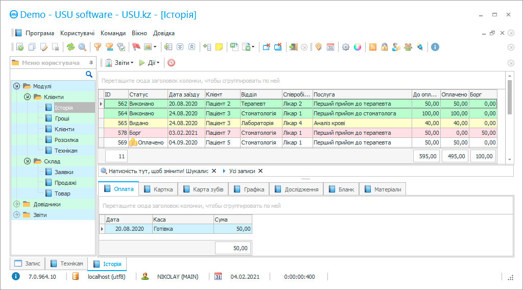Open the color wheel theme picker
The height and width of the screenshot is (290, 523).
(x=358, y=47)
